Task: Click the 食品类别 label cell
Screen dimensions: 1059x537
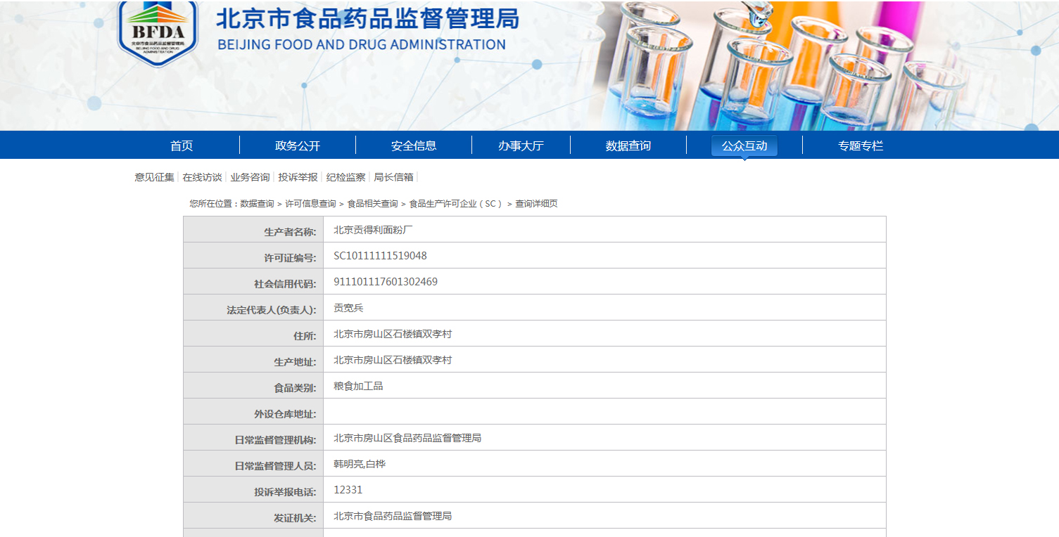Action: 253,386
